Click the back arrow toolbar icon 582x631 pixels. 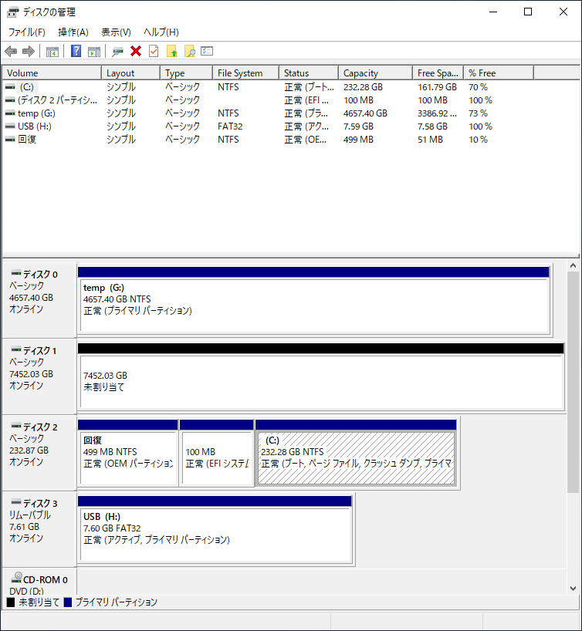tap(11, 52)
